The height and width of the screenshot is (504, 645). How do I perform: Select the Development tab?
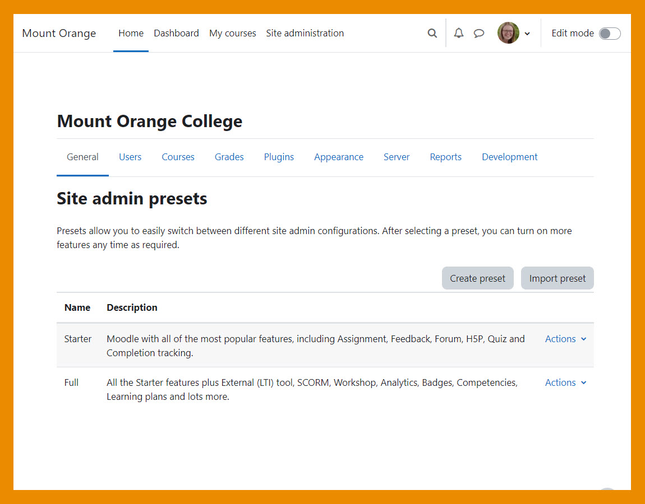pyautogui.click(x=509, y=157)
